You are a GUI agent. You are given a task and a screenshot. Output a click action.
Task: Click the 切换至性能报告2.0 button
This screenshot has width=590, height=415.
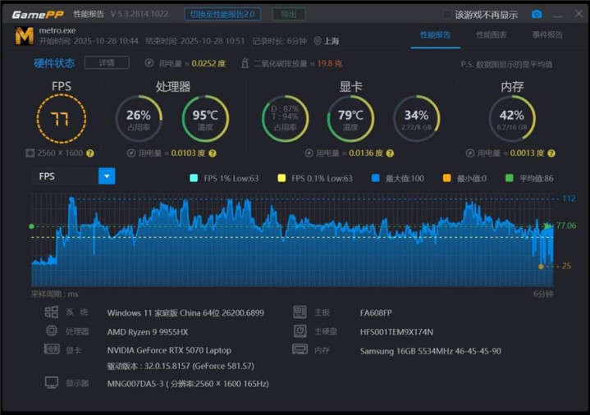pos(222,14)
